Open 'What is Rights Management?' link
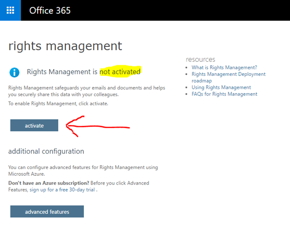The width and height of the screenshot is (290, 227). pyautogui.click(x=224, y=68)
